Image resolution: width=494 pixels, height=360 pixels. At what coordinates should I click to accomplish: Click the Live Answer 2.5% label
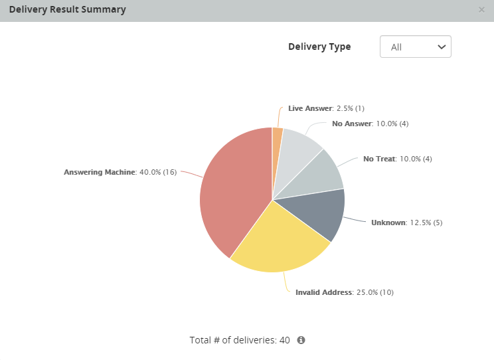click(326, 108)
